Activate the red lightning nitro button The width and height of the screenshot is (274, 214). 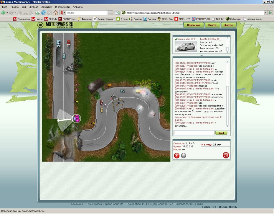(x=177, y=156)
